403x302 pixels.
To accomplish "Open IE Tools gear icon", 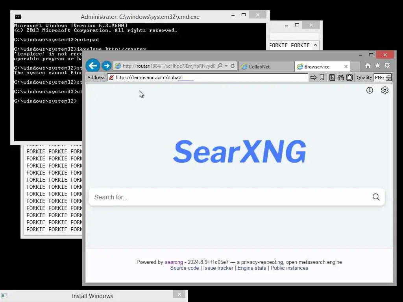I will coord(387,66).
